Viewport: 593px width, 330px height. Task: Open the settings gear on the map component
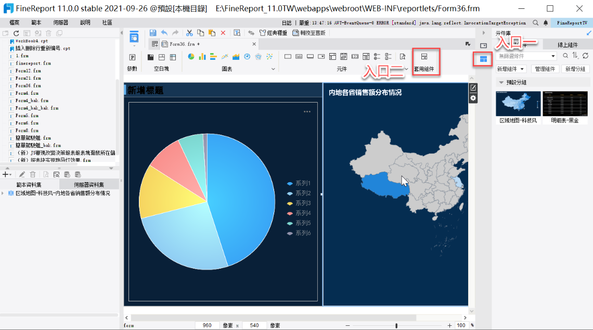coord(473,98)
